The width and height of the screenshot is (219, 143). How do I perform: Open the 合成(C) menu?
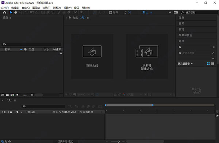coord(26,8)
